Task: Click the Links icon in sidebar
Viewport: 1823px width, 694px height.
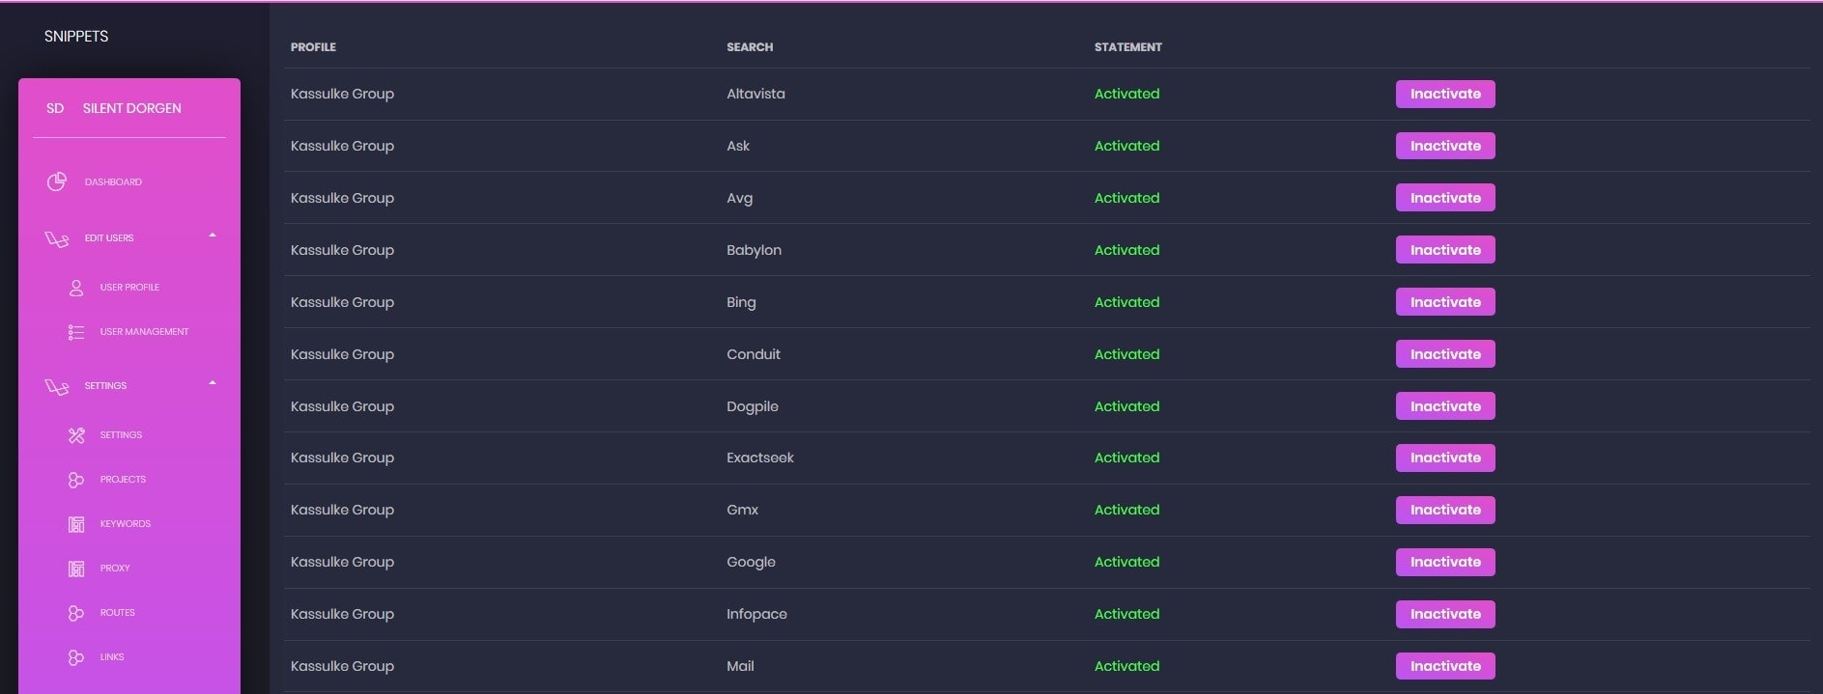Action: tap(76, 657)
